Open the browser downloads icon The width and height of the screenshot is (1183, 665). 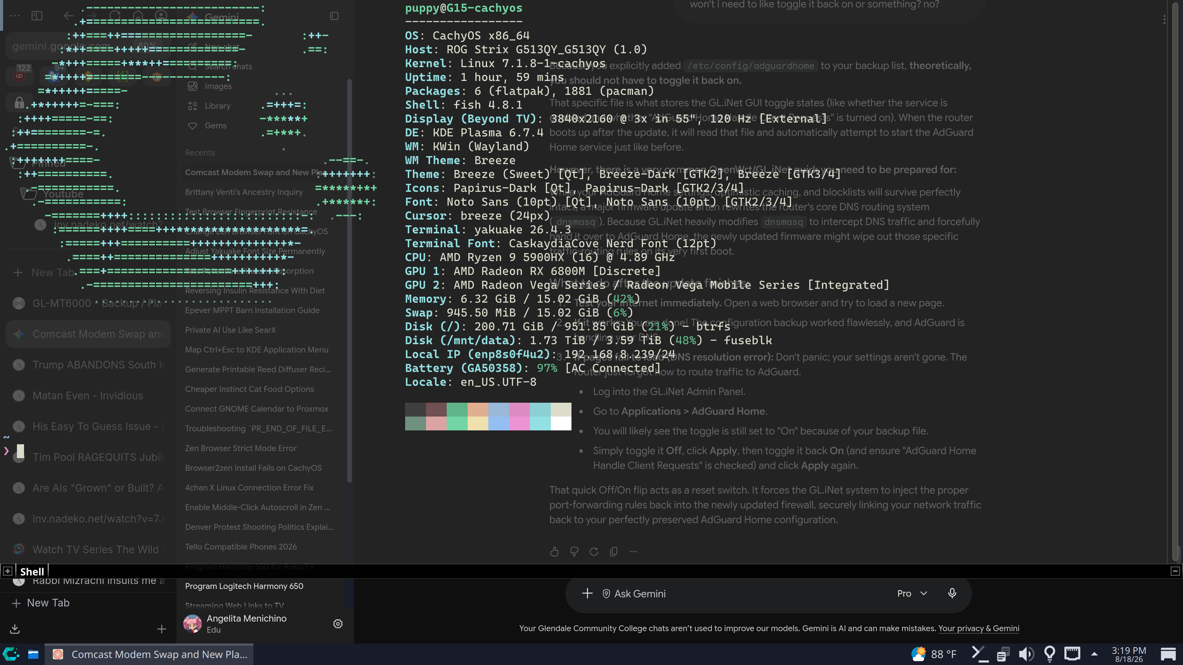[15, 629]
